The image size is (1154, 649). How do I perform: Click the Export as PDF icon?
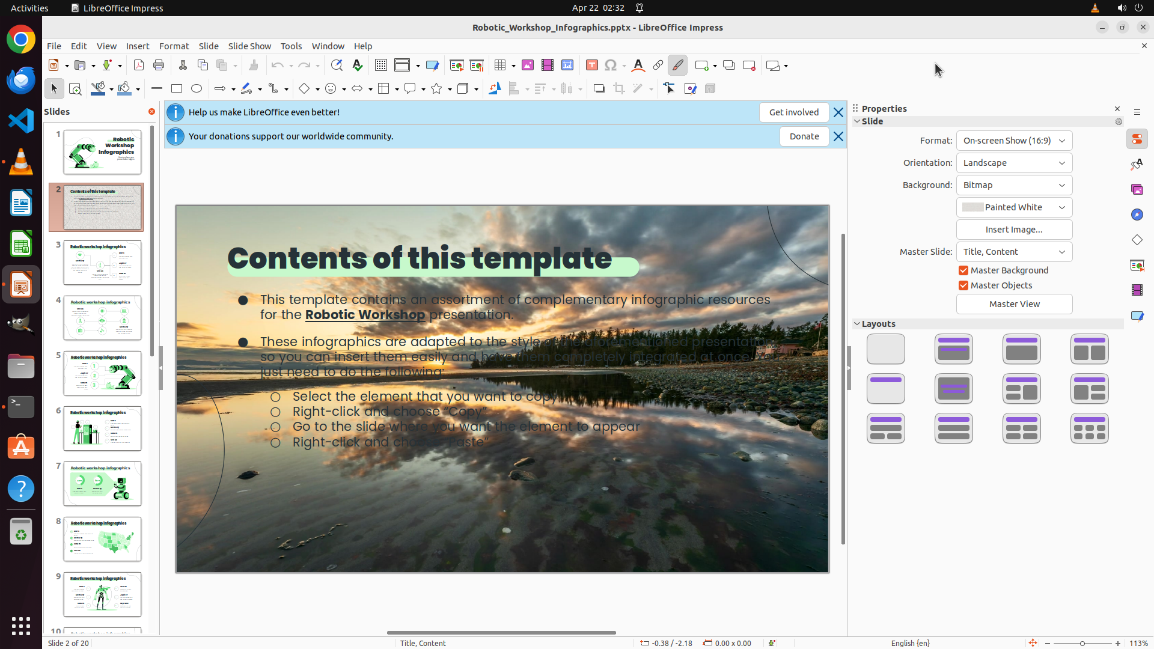point(139,66)
